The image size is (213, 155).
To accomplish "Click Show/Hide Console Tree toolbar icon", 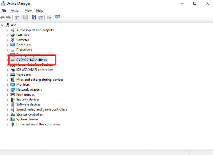I will coord(17,17).
